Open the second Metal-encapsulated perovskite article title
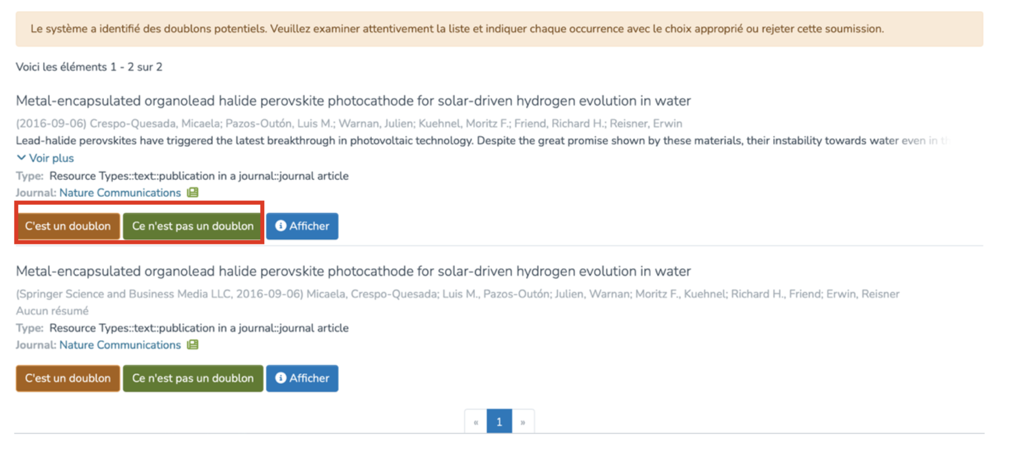This screenshot has width=1009, height=457. click(x=353, y=272)
